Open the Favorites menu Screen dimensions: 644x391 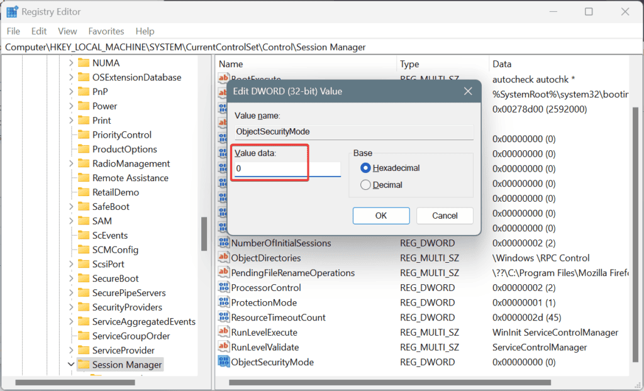tap(106, 31)
